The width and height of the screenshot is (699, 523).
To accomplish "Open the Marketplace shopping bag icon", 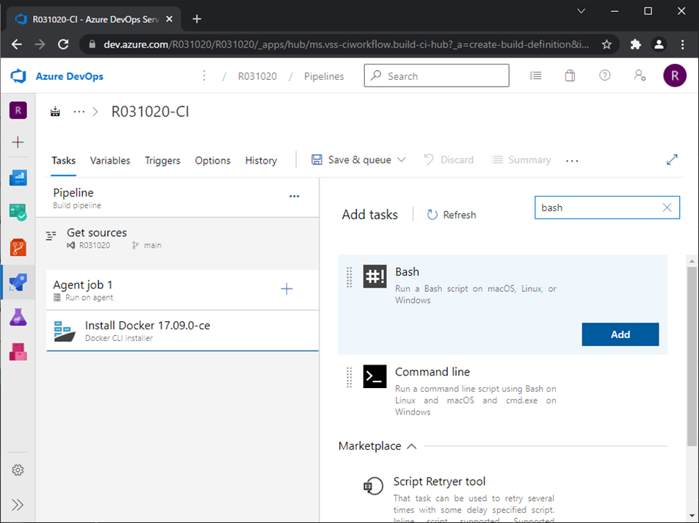I will coord(570,76).
